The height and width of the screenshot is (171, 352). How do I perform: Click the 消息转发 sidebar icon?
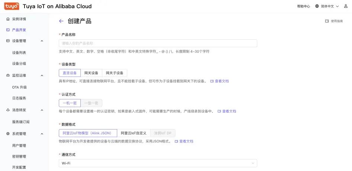click(x=8, y=110)
